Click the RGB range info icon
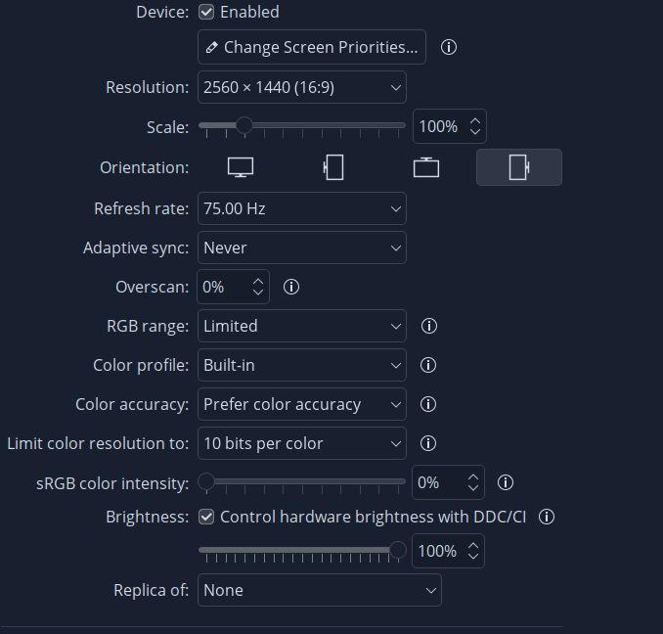 pyautogui.click(x=427, y=326)
